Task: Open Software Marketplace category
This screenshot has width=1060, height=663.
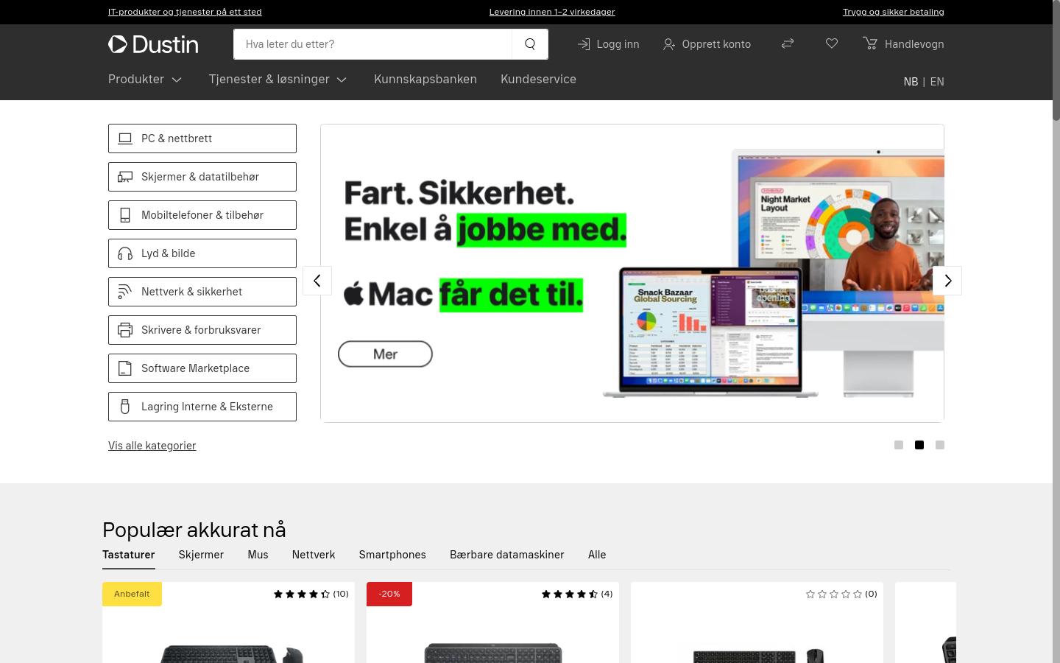Action: pyautogui.click(x=202, y=368)
